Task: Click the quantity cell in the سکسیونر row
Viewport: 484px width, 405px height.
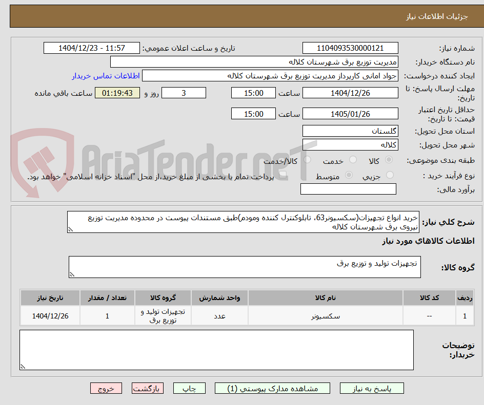Action: [107, 316]
